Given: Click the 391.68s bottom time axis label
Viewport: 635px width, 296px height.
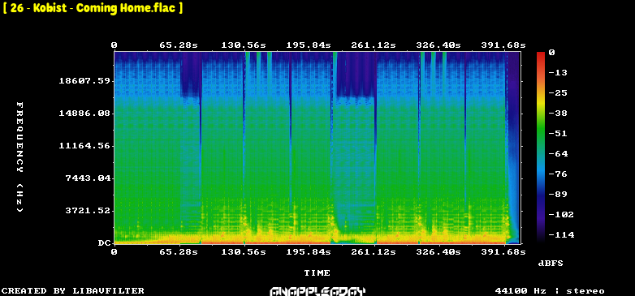Looking at the screenshot, I should tap(503, 252).
